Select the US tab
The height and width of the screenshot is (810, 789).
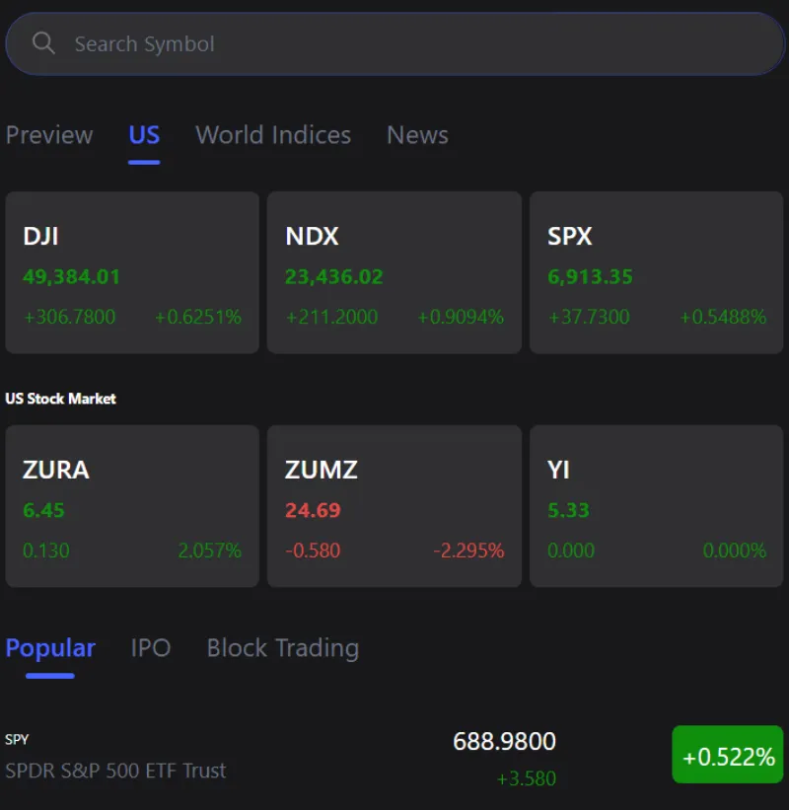click(x=144, y=135)
